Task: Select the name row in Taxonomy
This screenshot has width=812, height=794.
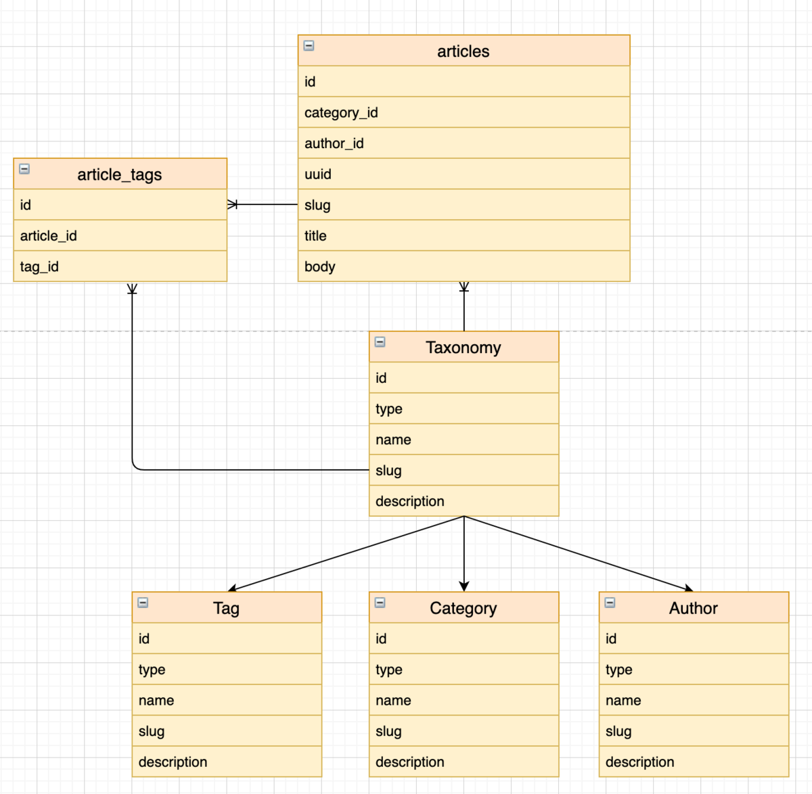Action: 464,440
